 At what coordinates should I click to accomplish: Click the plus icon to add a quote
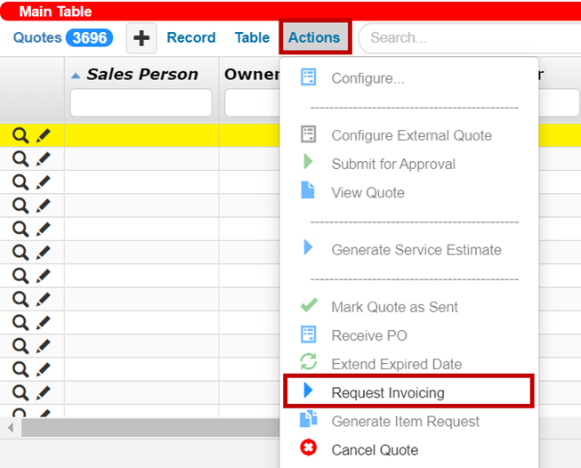click(141, 38)
